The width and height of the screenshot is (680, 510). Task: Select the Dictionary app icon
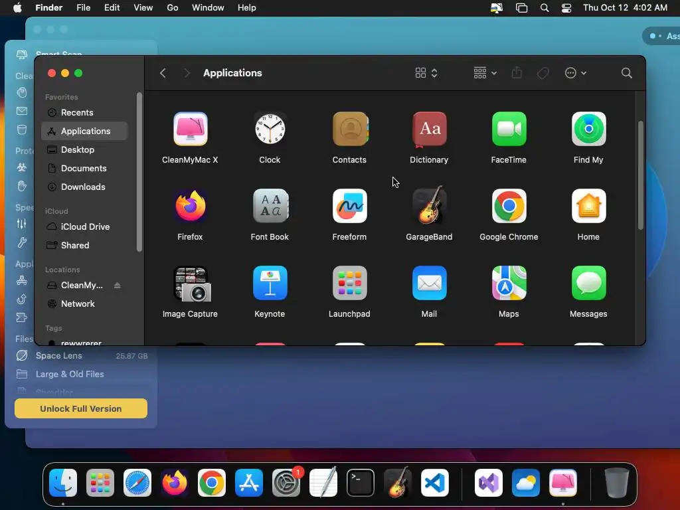[430, 129]
